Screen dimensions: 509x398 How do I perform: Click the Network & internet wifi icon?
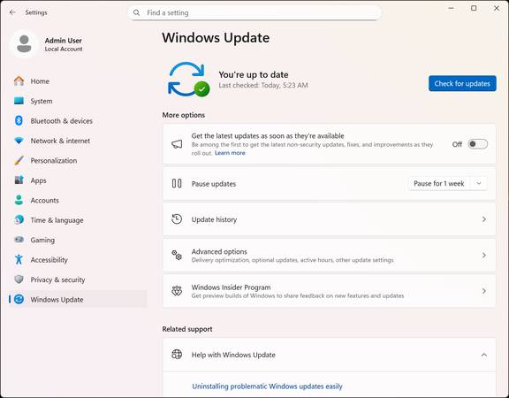click(x=19, y=141)
